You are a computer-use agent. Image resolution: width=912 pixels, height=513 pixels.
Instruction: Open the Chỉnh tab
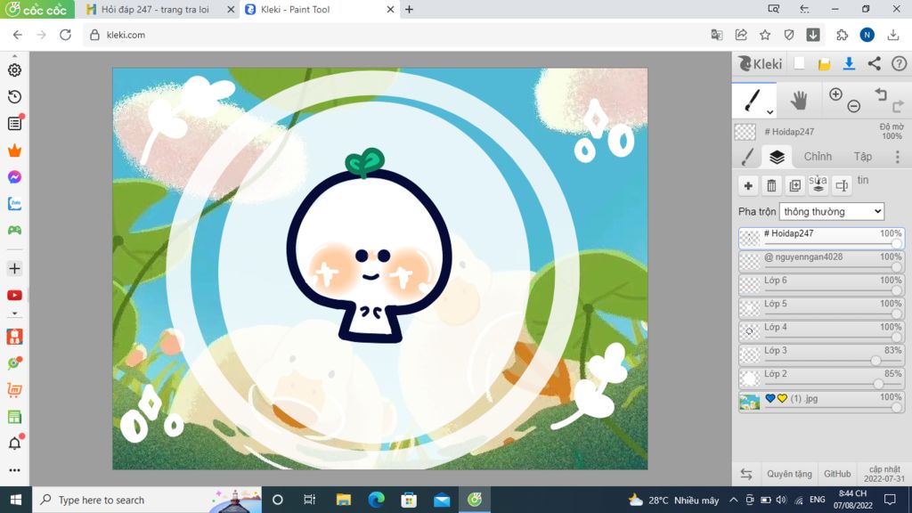[818, 157]
